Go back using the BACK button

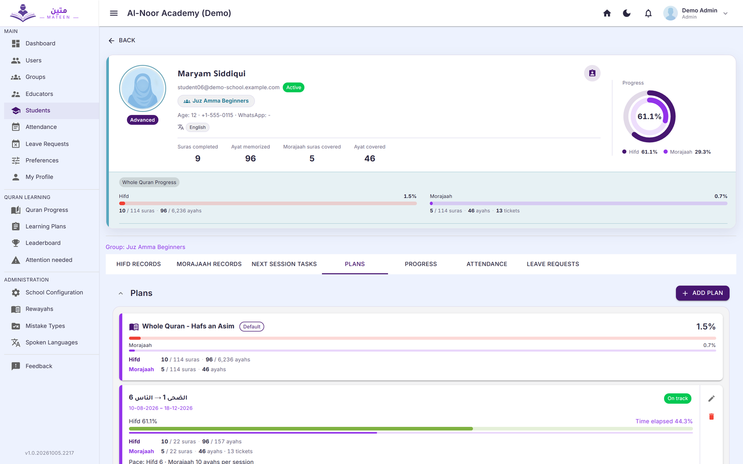pyautogui.click(x=122, y=40)
